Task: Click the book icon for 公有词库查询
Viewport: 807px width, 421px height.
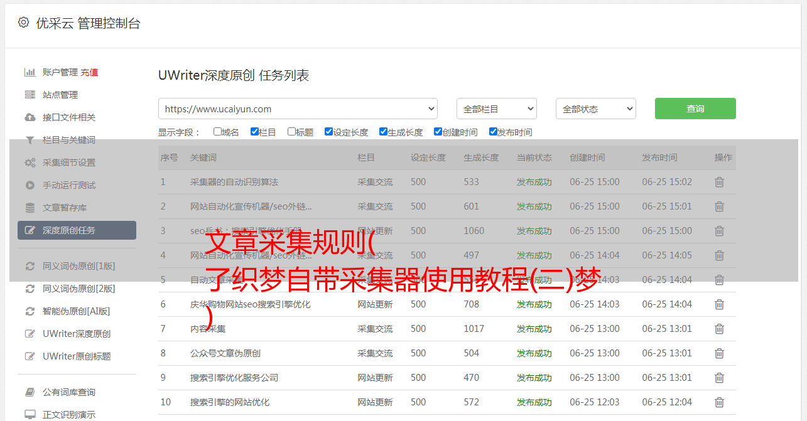Action: pyautogui.click(x=30, y=392)
